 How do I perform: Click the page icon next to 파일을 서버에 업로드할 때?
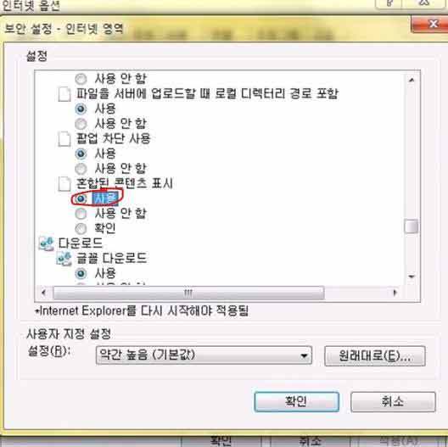tap(64, 94)
